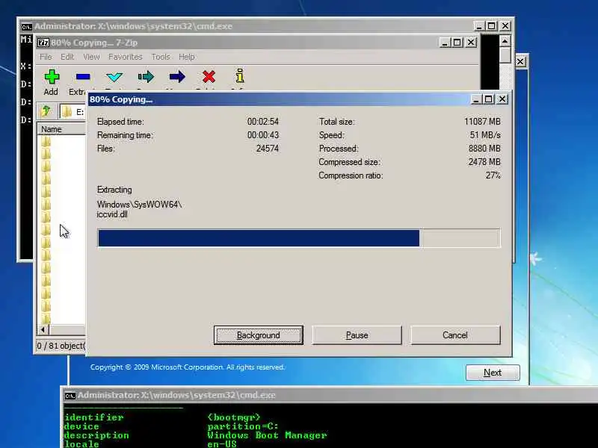Viewport: 598px width, 448px height.
Task: Close the Windows setup window behind
Action: pyautogui.click(x=520, y=61)
